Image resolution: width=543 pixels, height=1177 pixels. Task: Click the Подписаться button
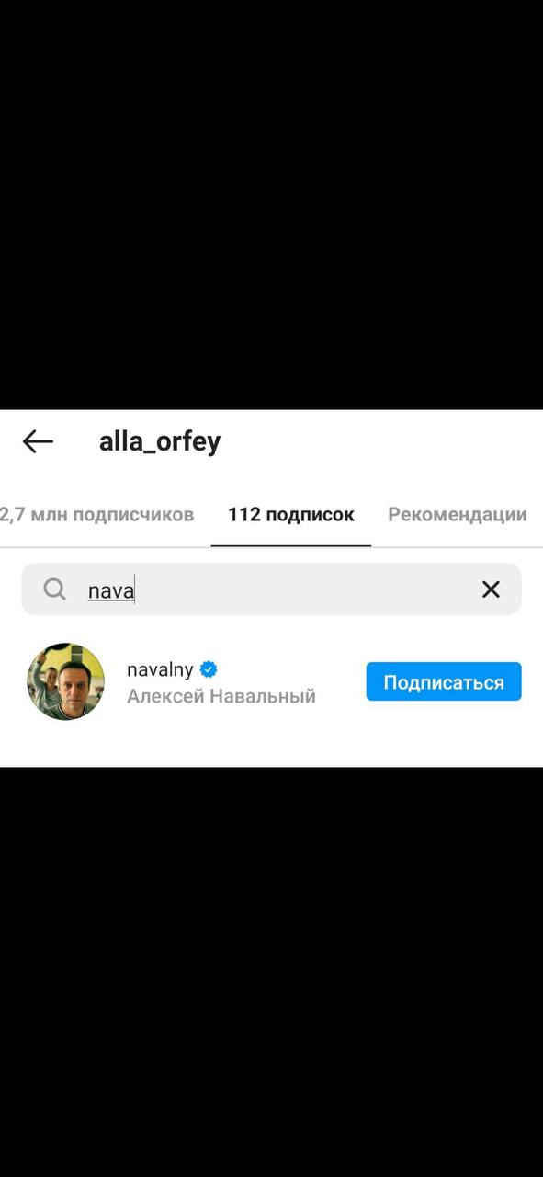(x=444, y=682)
